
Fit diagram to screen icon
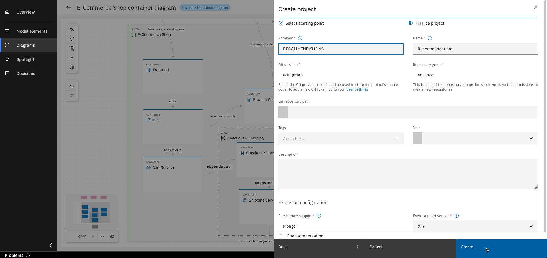click(x=102, y=237)
